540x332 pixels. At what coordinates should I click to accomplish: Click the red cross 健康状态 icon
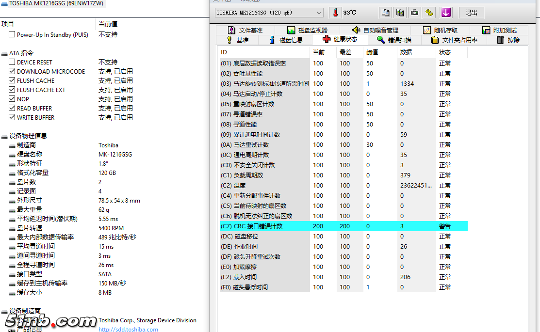coord(327,39)
